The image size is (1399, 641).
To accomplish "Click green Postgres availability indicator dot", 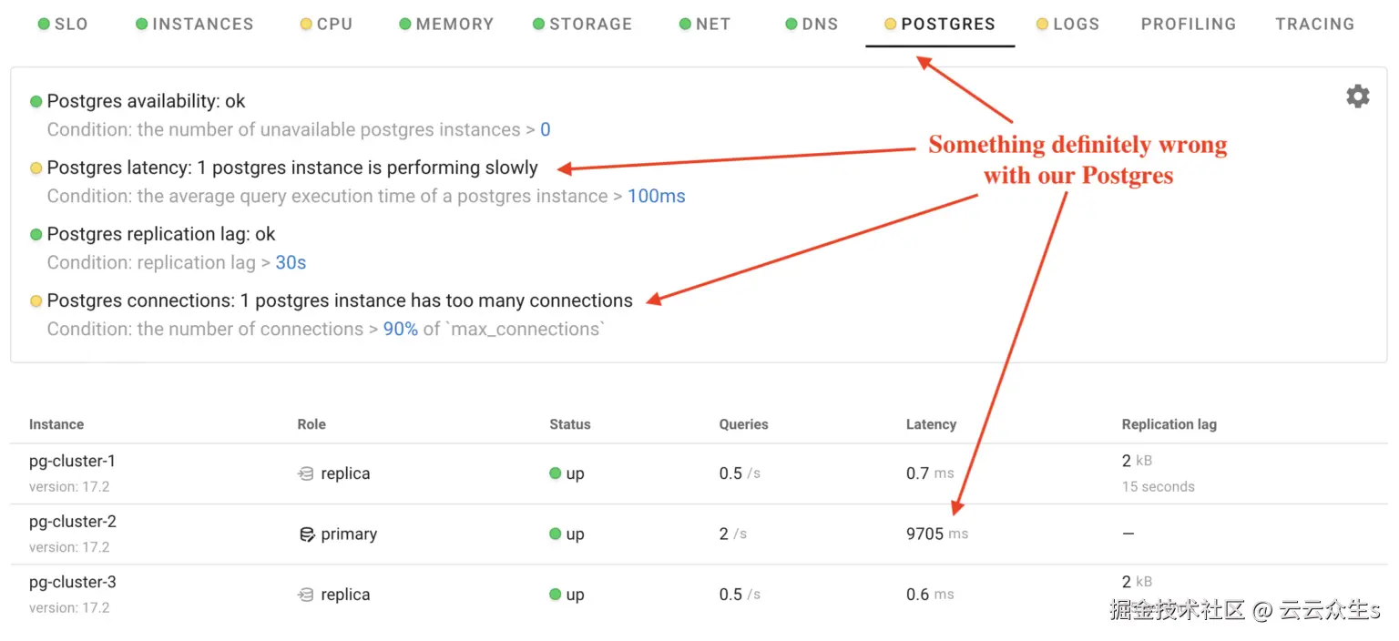I will 36,102.
